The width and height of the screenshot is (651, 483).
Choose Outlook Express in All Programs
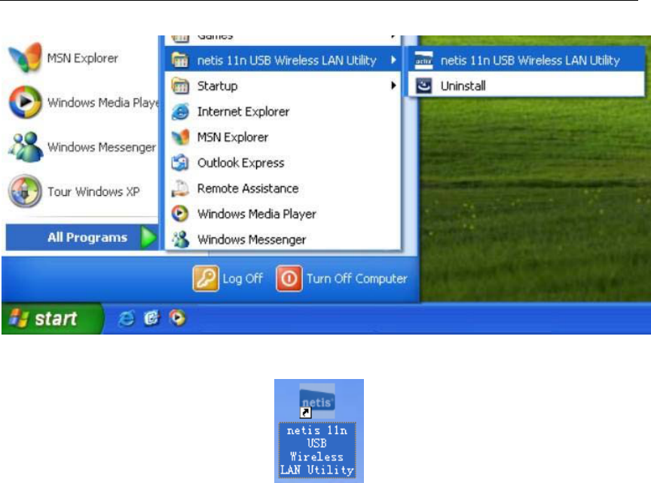[283, 163]
